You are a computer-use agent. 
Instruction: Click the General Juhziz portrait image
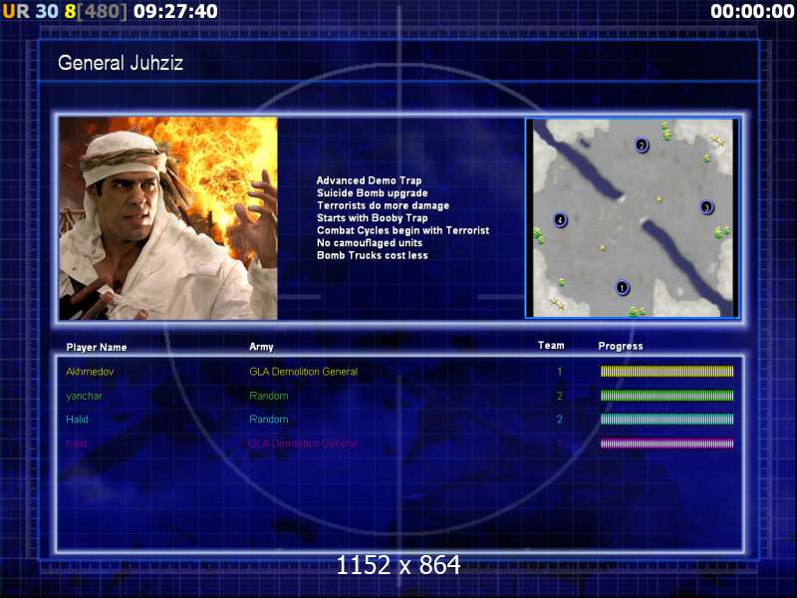point(168,218)
